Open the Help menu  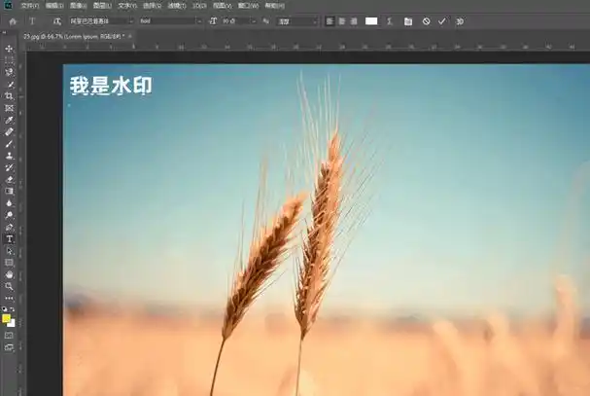click(x=275, y=6)
